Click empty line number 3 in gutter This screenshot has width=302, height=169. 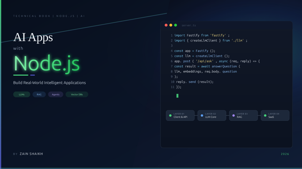172,45
